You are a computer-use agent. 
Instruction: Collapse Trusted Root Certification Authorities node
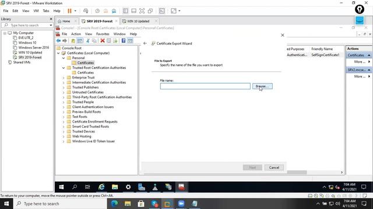pos(64,68)
